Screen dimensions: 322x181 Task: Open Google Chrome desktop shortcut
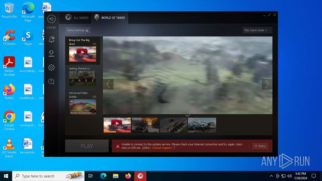[x=9, y=121]
